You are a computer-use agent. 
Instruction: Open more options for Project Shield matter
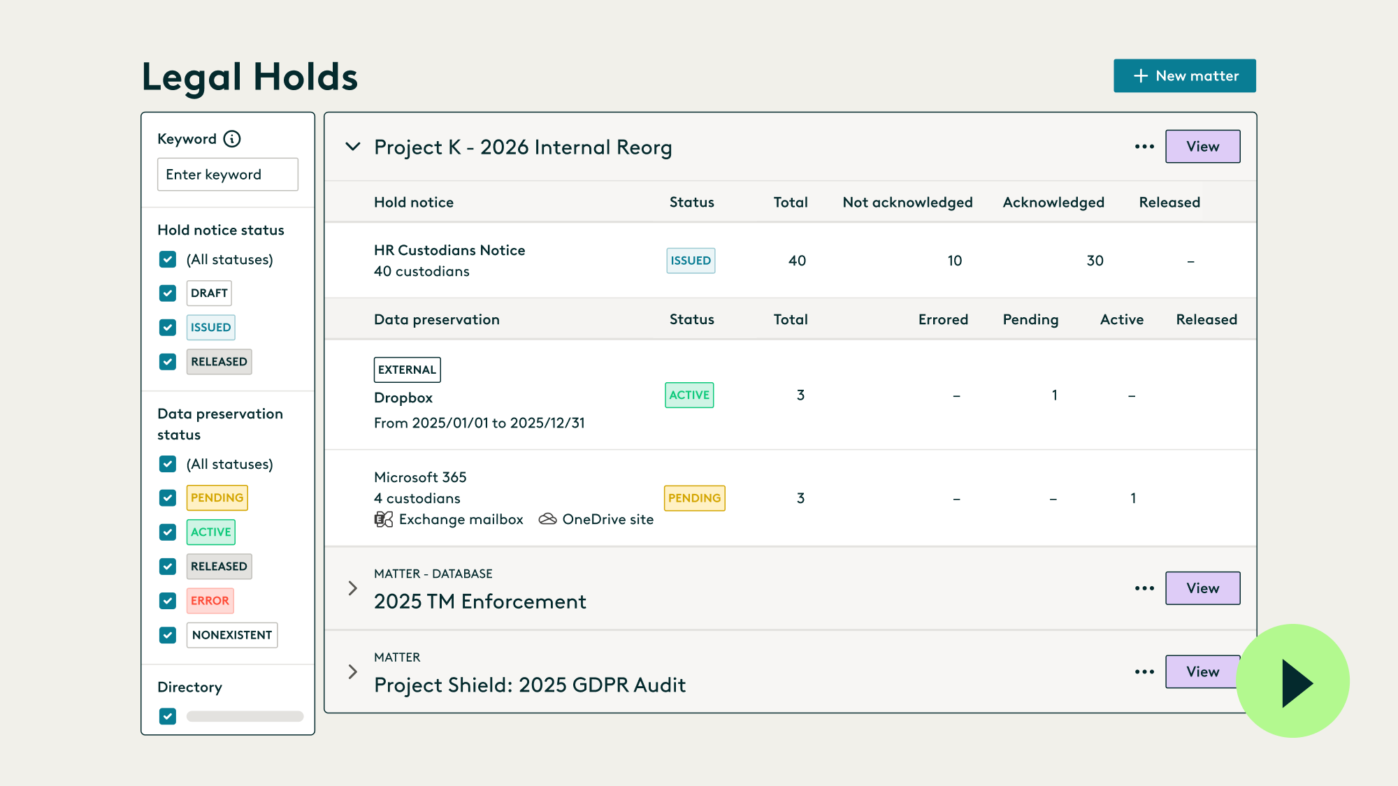coord(1144,672)
